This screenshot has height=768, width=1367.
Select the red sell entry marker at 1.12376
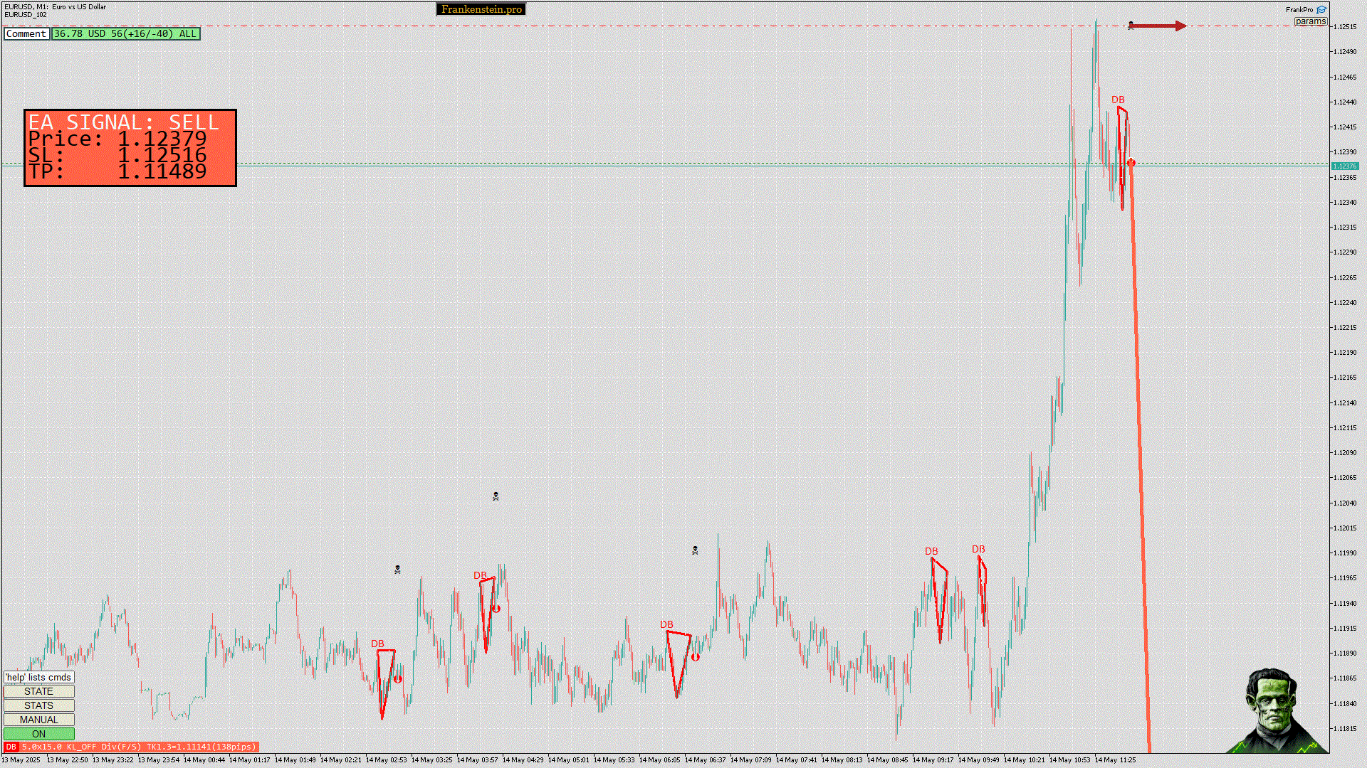click(x=1131, y=163)
